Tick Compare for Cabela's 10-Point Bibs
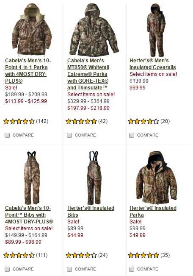 click(x=7, y=269)
